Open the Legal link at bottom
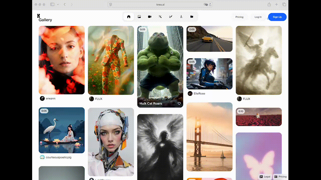 265,176
